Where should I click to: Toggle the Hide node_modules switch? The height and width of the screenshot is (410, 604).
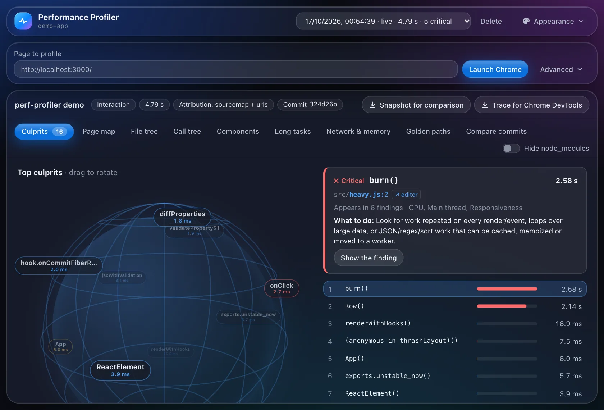click(511, 148)
